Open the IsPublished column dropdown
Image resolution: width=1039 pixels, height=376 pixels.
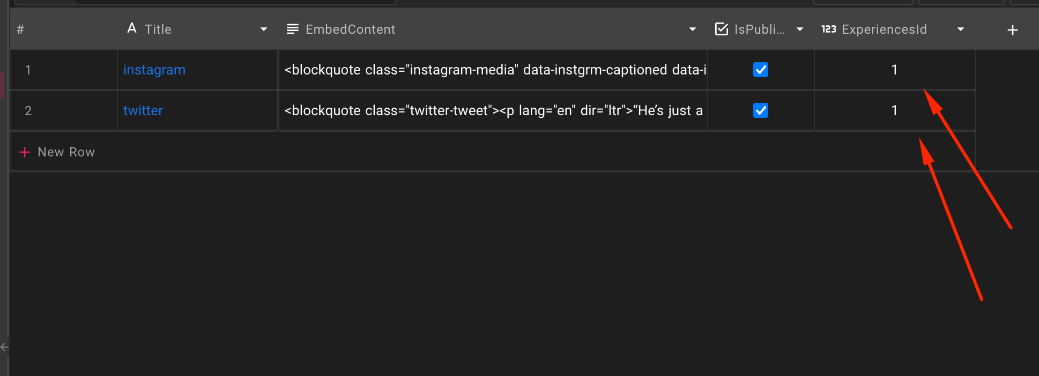click(799, 29)
